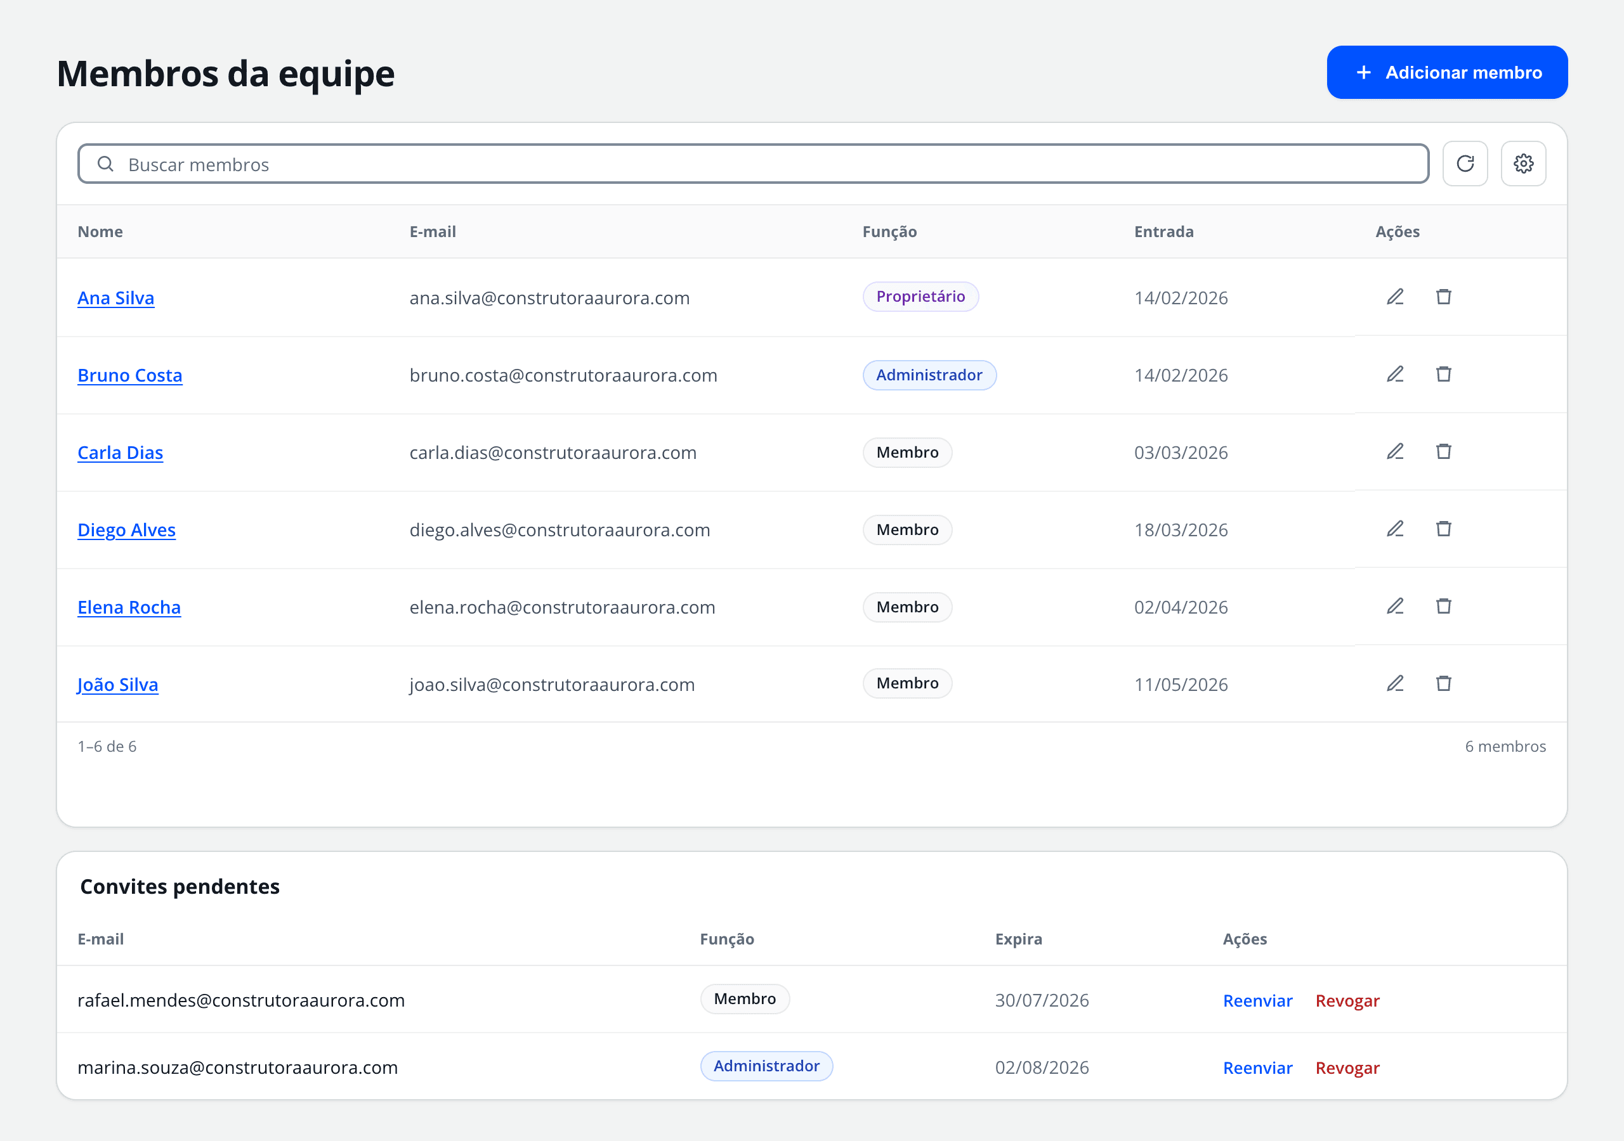Click the trash icon for Ana Silva
Screen dimensions: 1624x1141
click(1444, 297)
